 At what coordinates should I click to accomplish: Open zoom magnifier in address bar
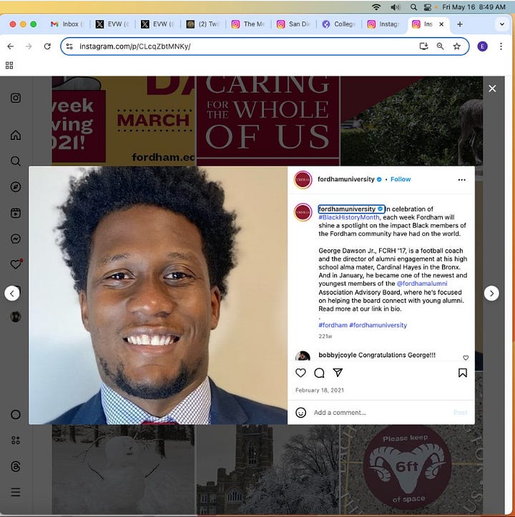[440, 46]
